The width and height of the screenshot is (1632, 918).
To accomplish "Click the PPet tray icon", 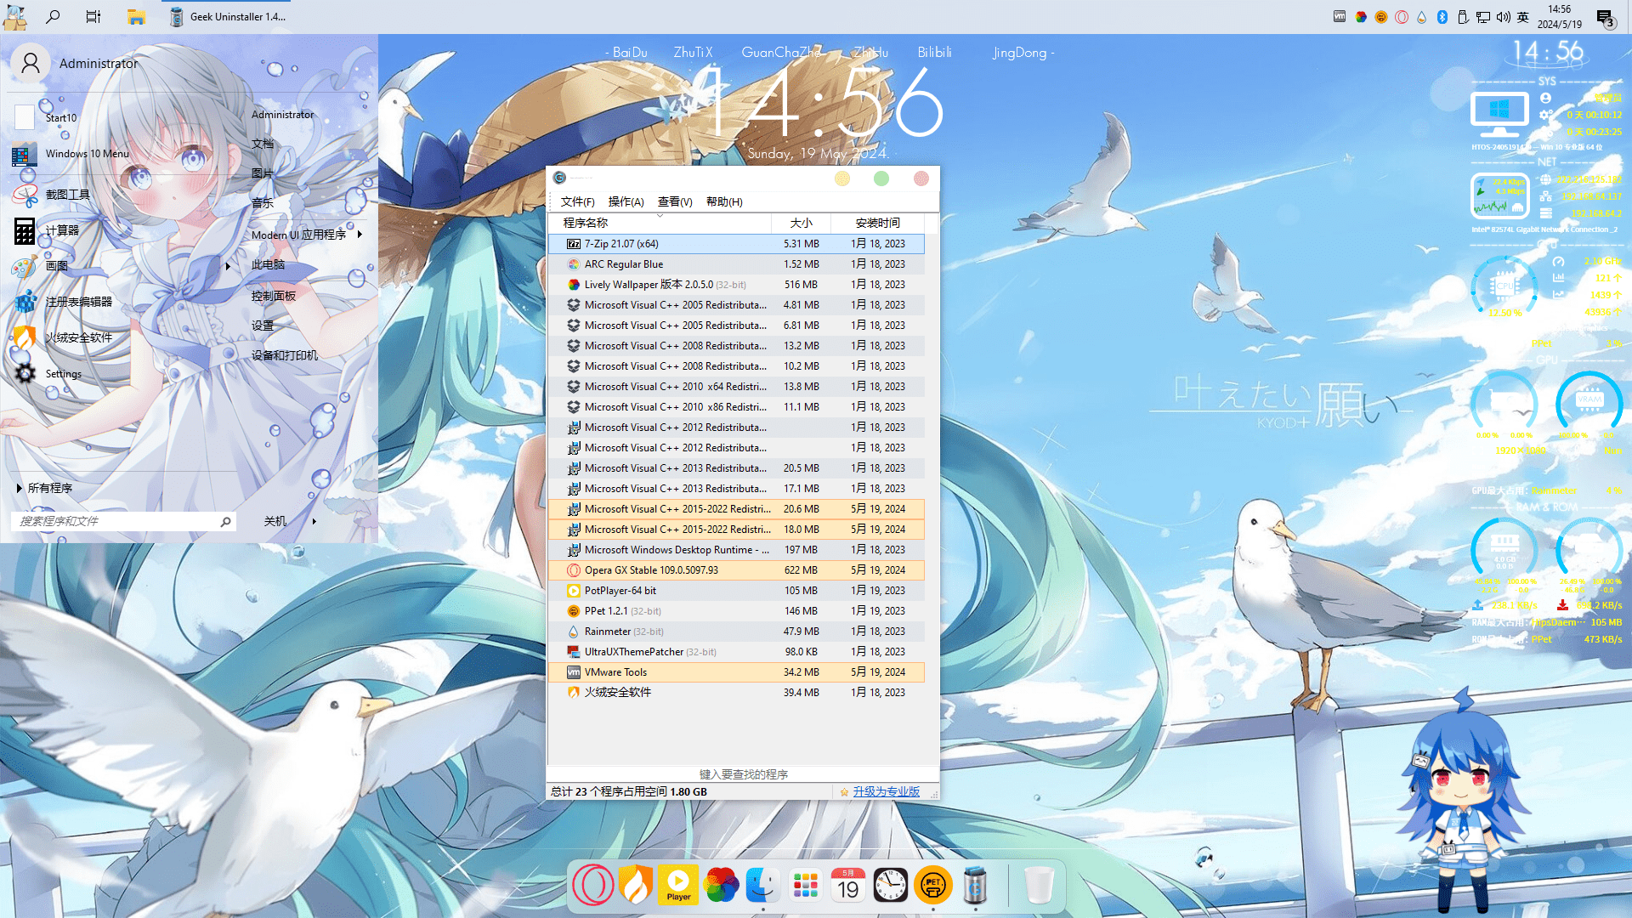I will pyautogui.click(x=1381, y=16).
